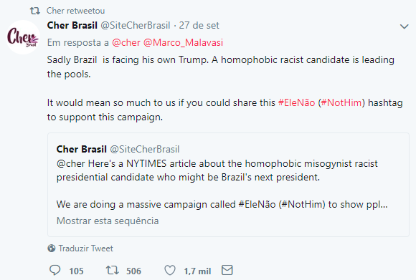This screenshot has height=280, width=416.
Task: Open the Cher Brasil profile avatar
Action: (23, 37)
